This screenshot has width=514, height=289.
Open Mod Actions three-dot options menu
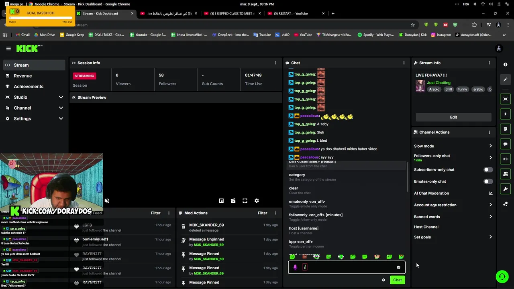[275, 213]
